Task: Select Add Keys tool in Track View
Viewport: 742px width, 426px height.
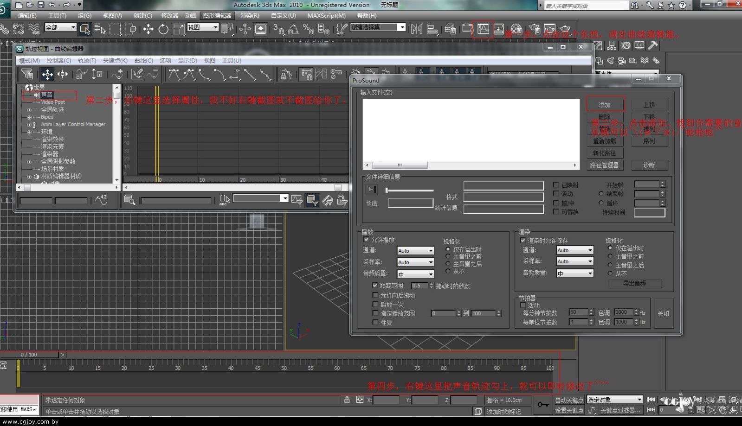Action: 117,74
